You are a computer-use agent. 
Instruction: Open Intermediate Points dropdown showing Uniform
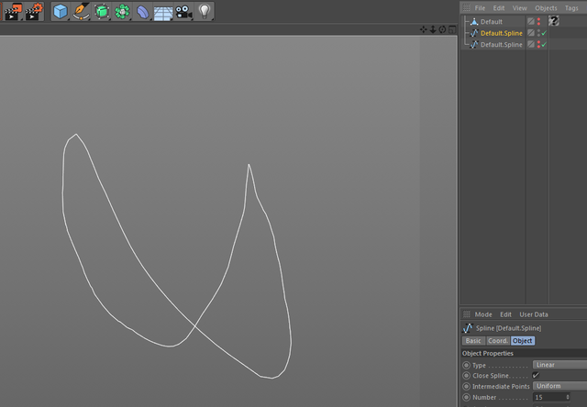click(x=559, y=386)
